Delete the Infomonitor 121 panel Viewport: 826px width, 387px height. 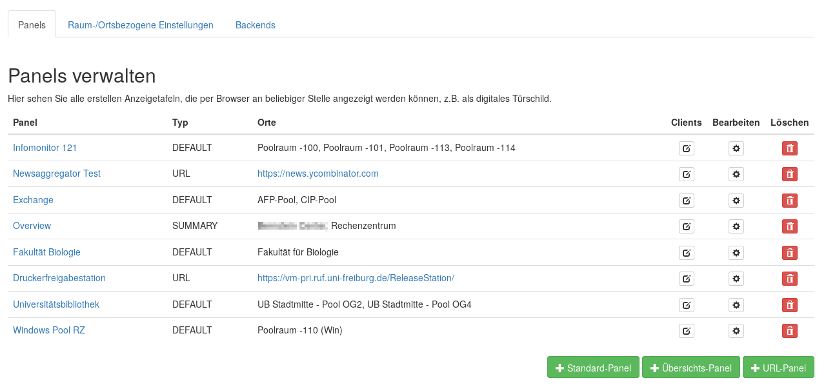click(x=789, y=148)
